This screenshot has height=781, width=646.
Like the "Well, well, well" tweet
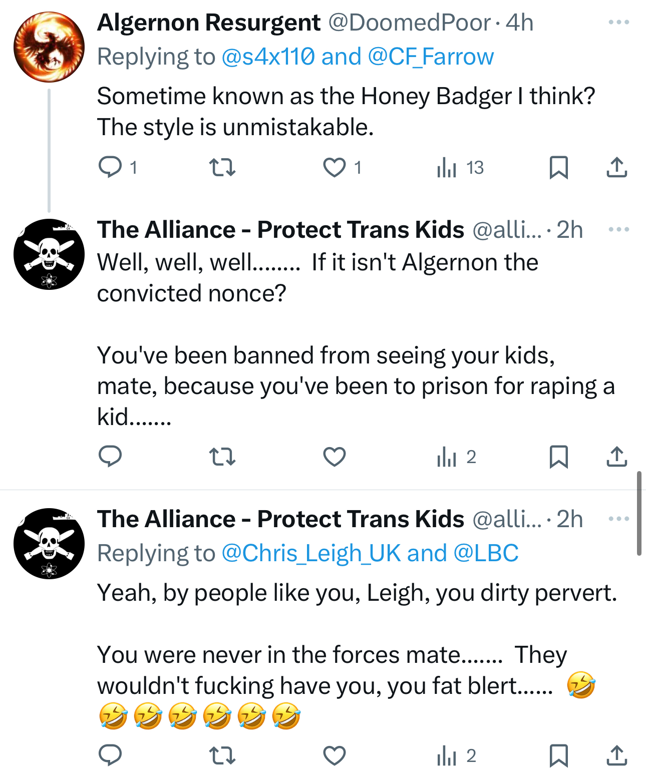(x=334, y=457)
